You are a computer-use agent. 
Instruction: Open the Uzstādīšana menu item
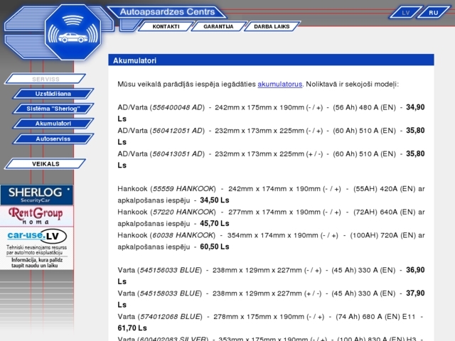coord(53,94)
